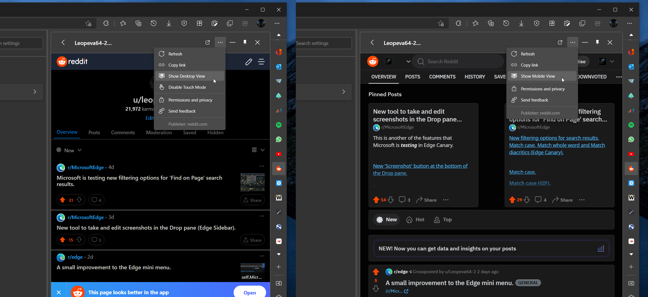This screenshot has width=648, height=297.
Task: Expand the settings row chevron in left window
Action: pos(35,92)
